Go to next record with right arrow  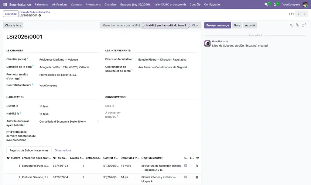click(305, 14)
